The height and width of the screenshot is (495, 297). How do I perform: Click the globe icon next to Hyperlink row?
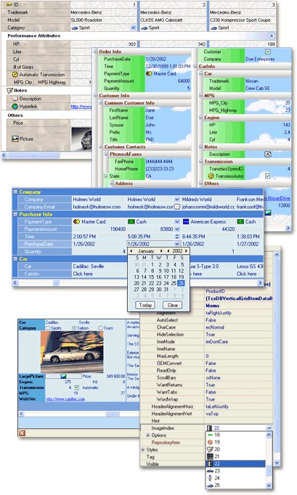[x=15, y=107]
